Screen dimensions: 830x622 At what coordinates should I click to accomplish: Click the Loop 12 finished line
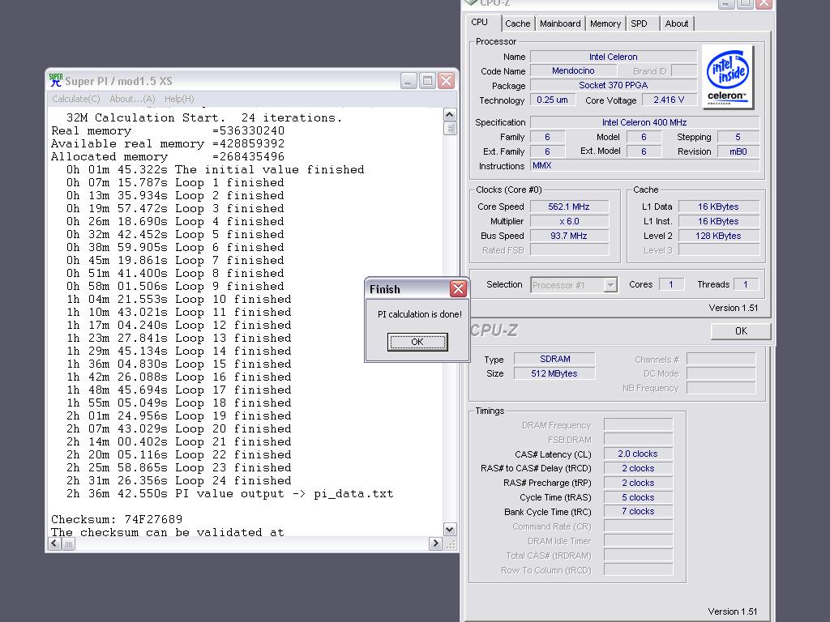click(x=179, y=326)
